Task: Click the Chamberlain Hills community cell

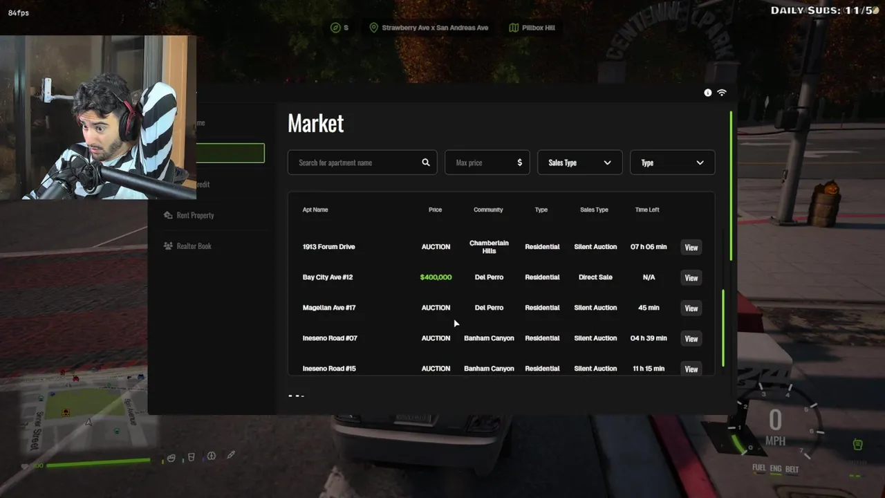Action: click(489, 247)
